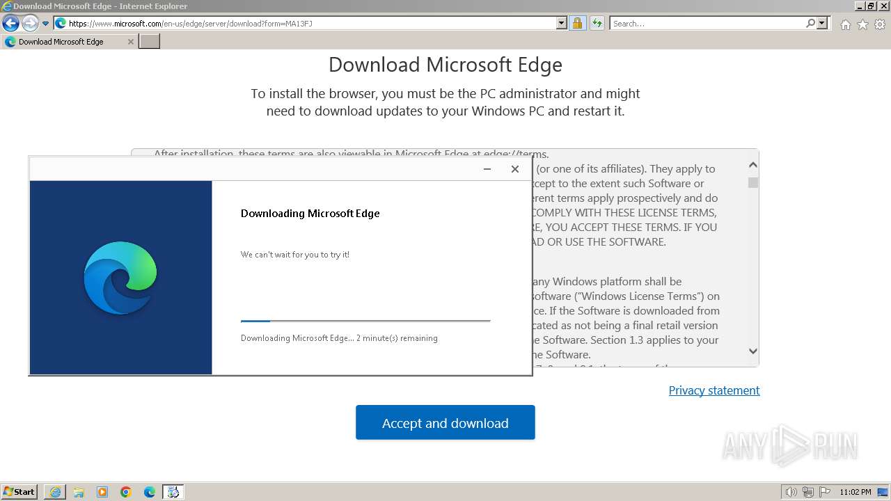Viewport: 891px width, 501px height.
Task: Click the '2 minute(s) remaining' status text
Action: pyautogui.click(x=397, y=338)
